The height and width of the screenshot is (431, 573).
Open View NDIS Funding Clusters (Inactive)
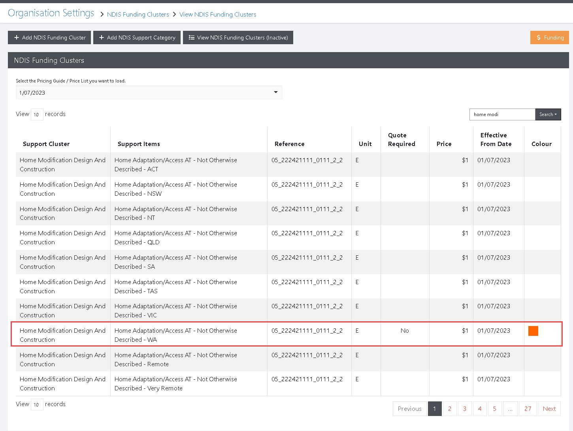point(238,37)
